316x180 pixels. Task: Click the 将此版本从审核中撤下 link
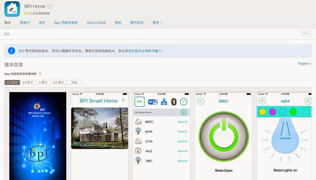(x=145, y=51)
